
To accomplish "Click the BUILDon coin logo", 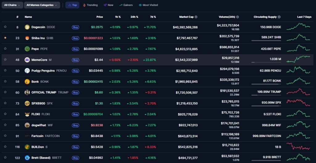I will point(27,147).
